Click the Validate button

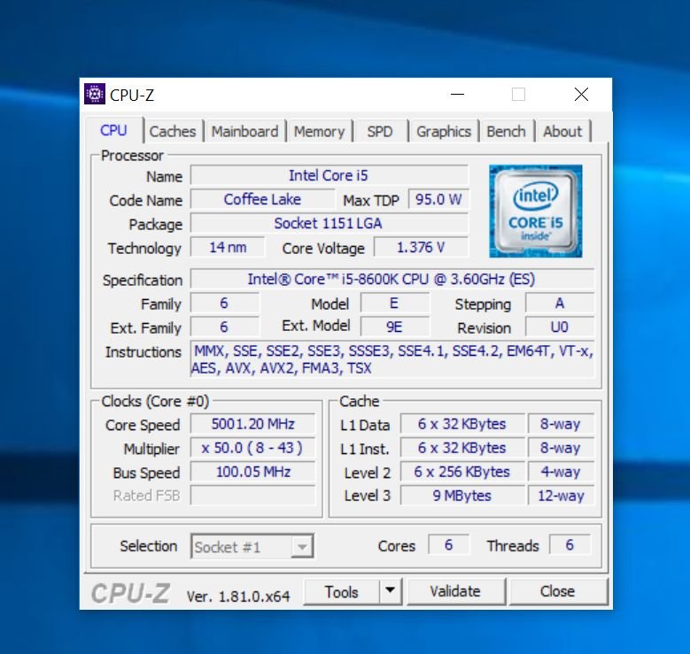tap(455, 591)
